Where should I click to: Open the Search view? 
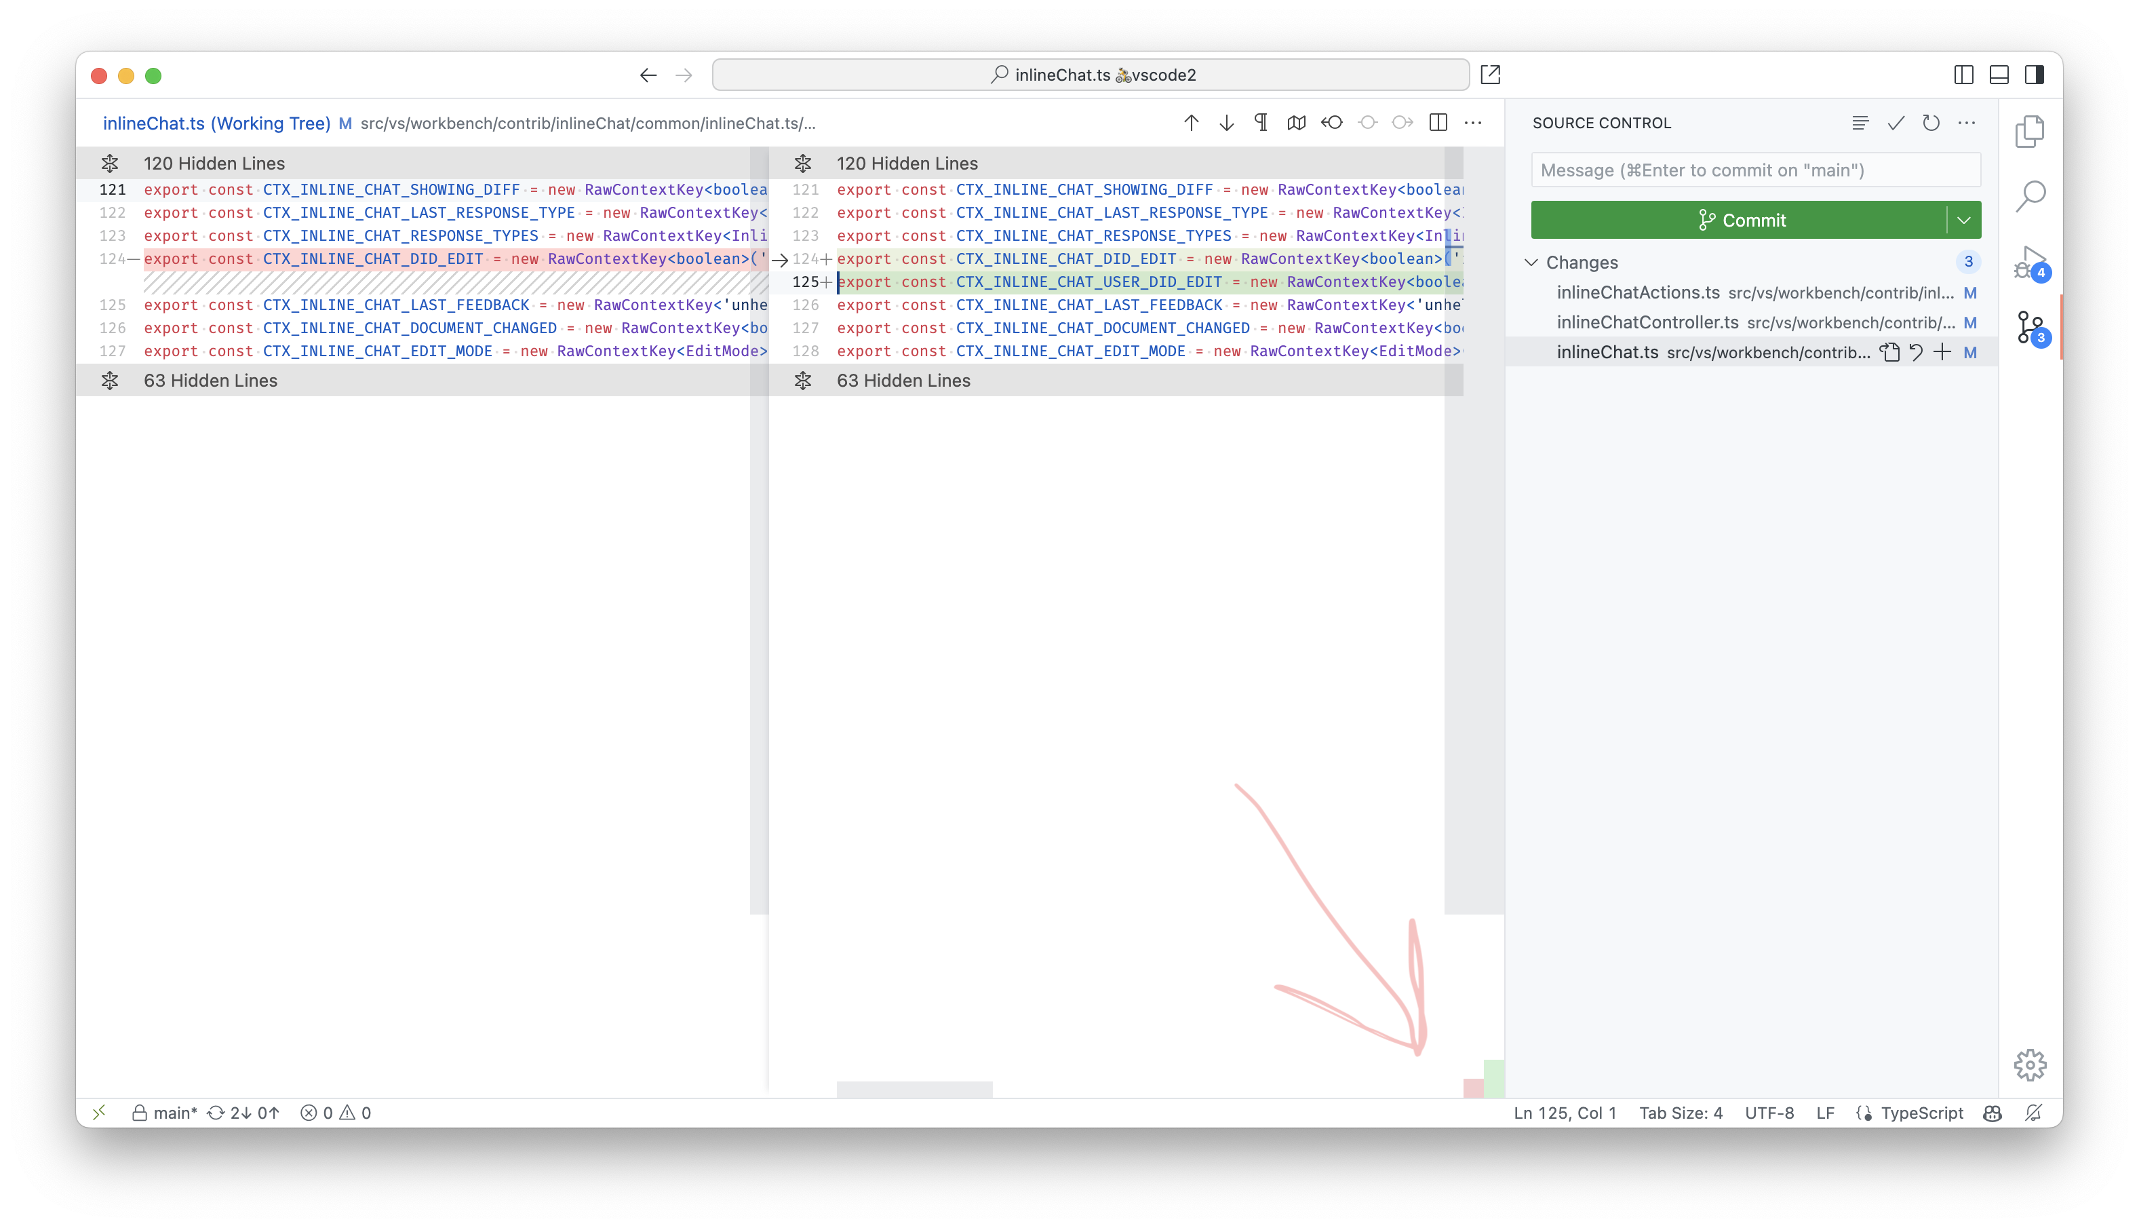[x=2030, y=195]
